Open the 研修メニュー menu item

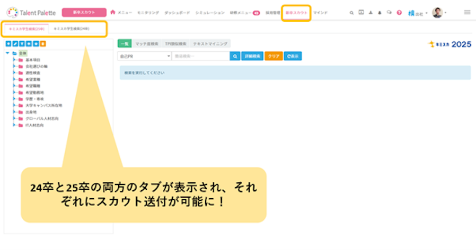[x=245, y=13]
